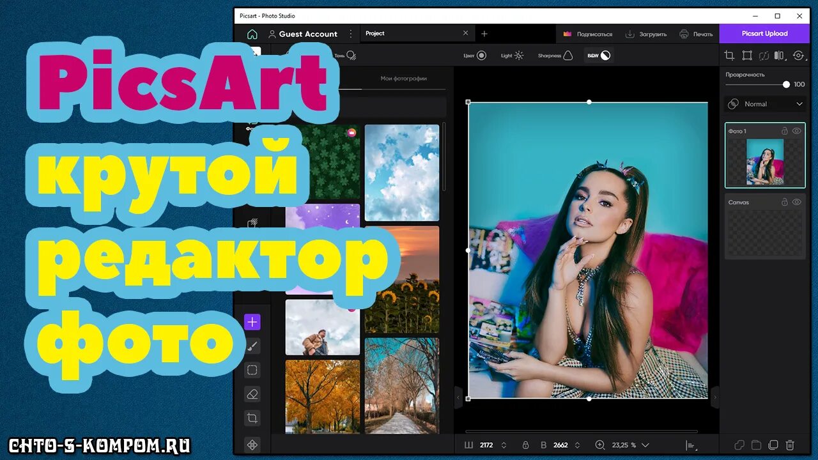Image resolution: width=818 pixels, height=460 pixels.
Task: Click the purple add plus tool
Action: (252, 323)
